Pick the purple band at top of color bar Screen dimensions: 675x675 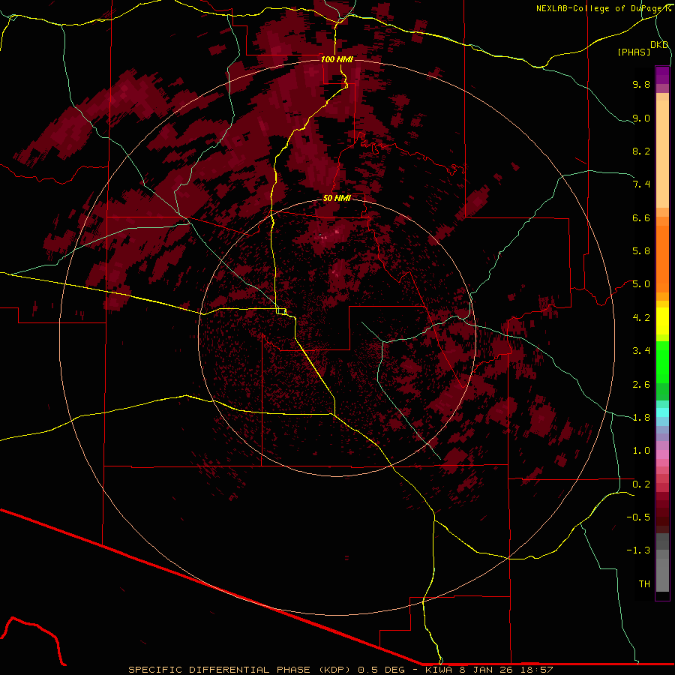[662, 75]
